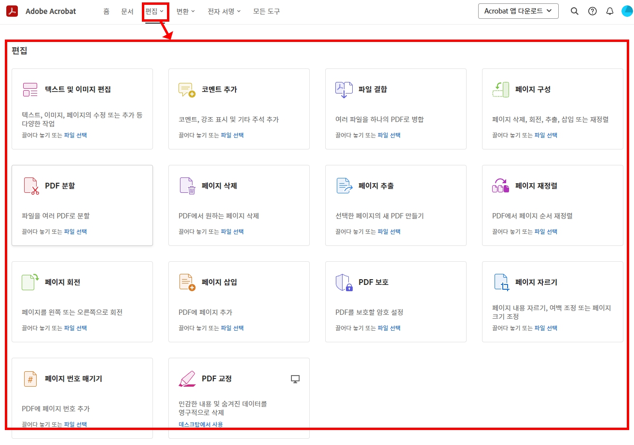
Task: Click 파일 선택 under 코멘트 추가
Action: point(233,135)
